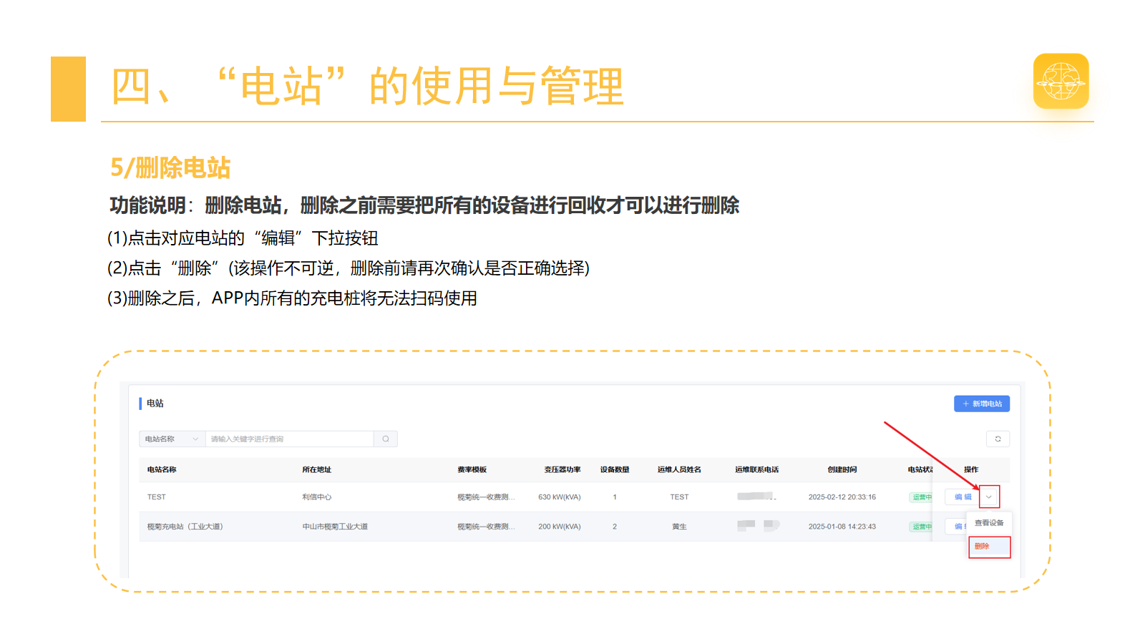Choose 查看设备 from dropdown menu
The height and width of the screenshot is (644, 1145).
[x=989, y=523]
